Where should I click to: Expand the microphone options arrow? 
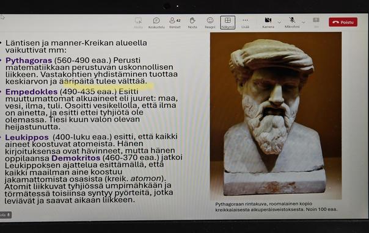click(x=304, y=23)
